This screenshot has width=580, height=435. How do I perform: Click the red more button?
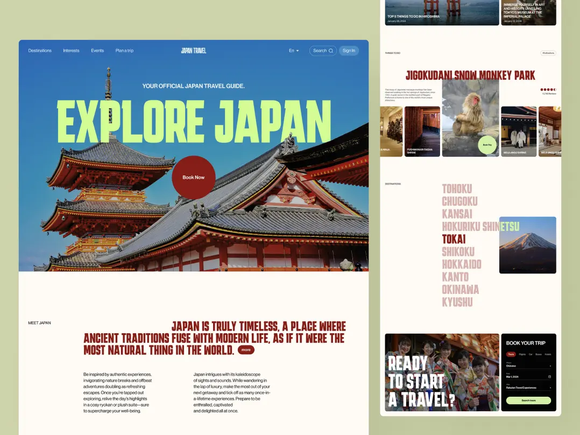point(246,350)
